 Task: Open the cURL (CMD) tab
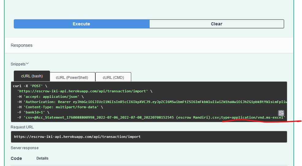(x=113, y=77)
